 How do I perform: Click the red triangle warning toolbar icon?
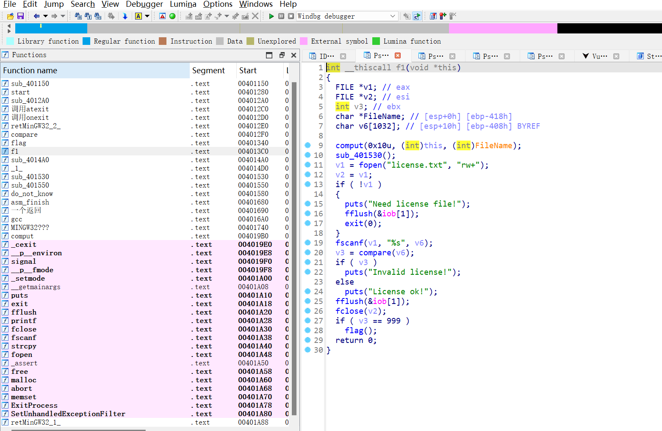pyautogui.click(x=162, y=16)
